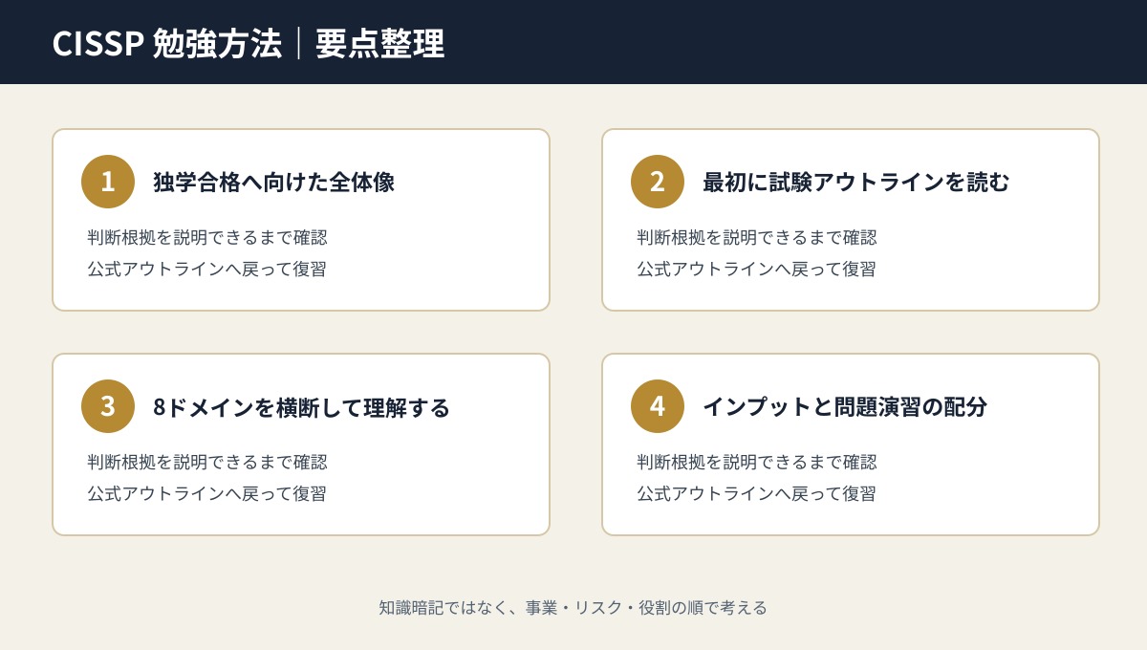Click the gold number 3 circle

pyautogui.click(x=108, y=406)
